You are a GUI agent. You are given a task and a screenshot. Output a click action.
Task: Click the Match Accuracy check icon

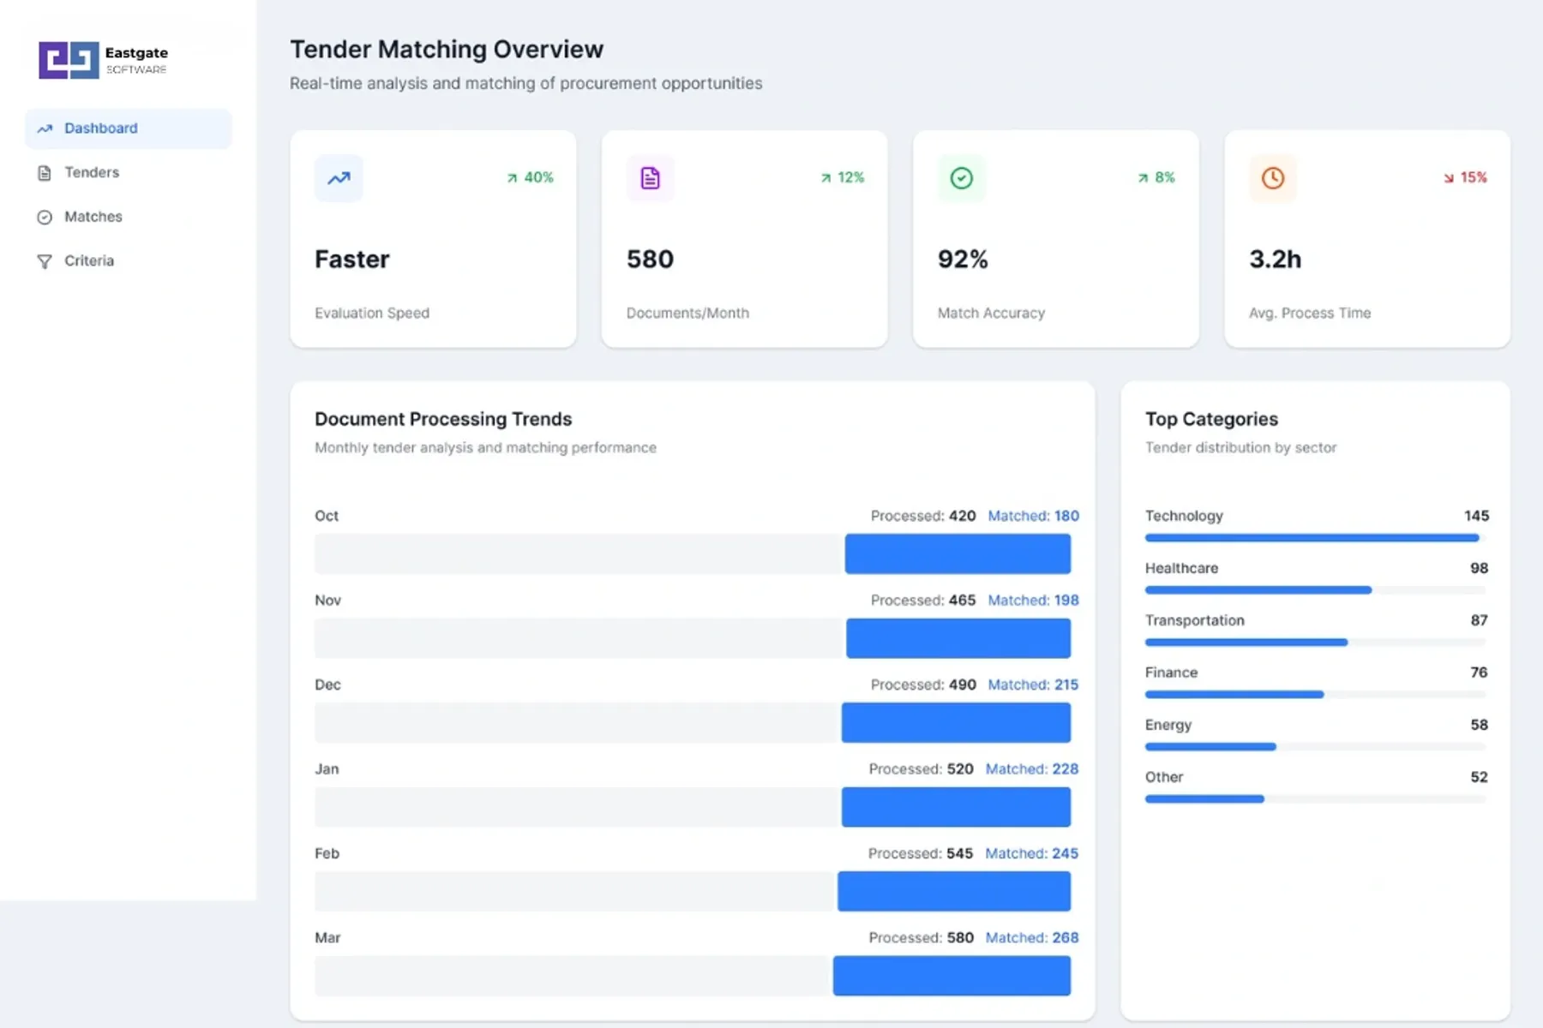tap(962, 178)
